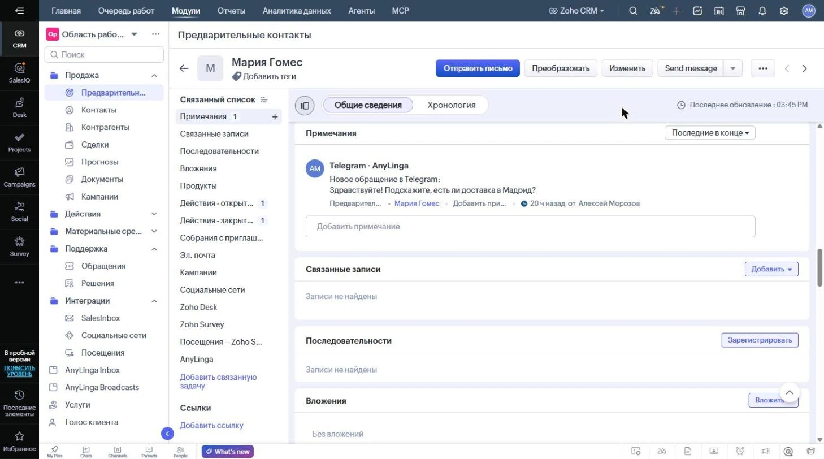Expand the Действия folder in the sidebar

click(154, 214)
